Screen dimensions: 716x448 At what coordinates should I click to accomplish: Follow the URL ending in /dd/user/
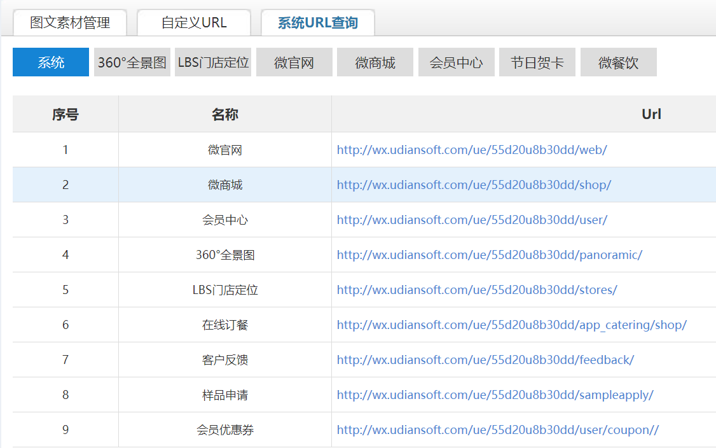[x=472, y=220]
